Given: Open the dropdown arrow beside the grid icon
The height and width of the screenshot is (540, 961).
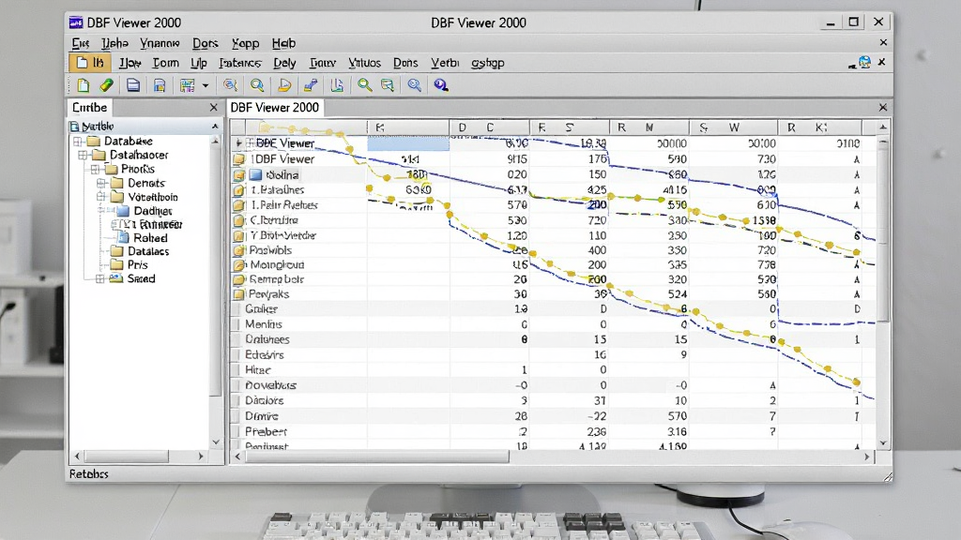Looking at the screenshot, I should [206, 85].
